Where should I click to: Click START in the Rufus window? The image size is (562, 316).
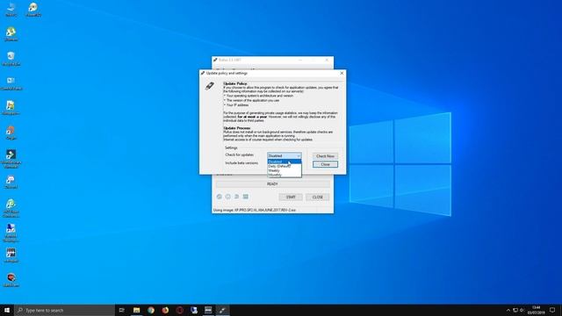pyautogui.click(x=291, y=197)
